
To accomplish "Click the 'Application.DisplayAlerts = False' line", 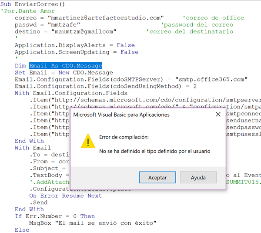I will [x=75, y=45].
